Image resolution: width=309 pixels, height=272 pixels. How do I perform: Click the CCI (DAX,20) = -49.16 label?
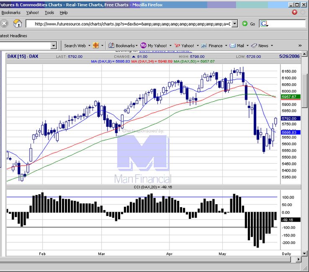coord(153,187)
